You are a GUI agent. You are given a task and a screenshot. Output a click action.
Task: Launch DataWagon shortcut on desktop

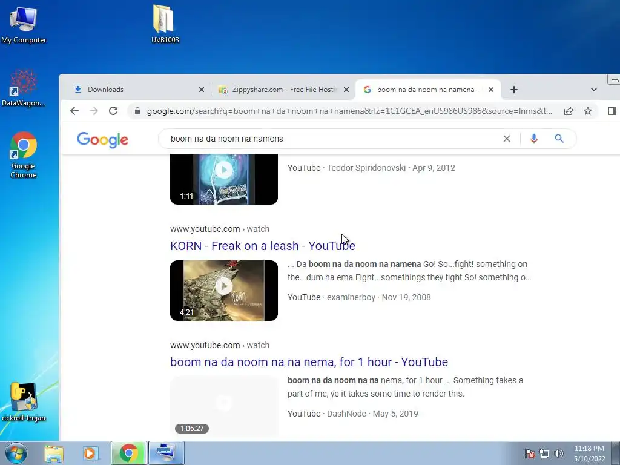(x=24, y=88)
